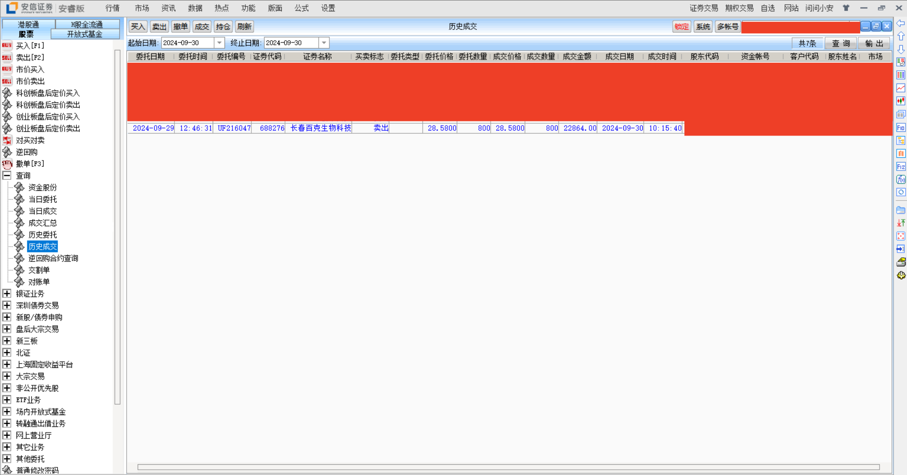Screen dimensions: 907x475
Task: Expand the 银证业务 tree node
Action: coord(7,294)
